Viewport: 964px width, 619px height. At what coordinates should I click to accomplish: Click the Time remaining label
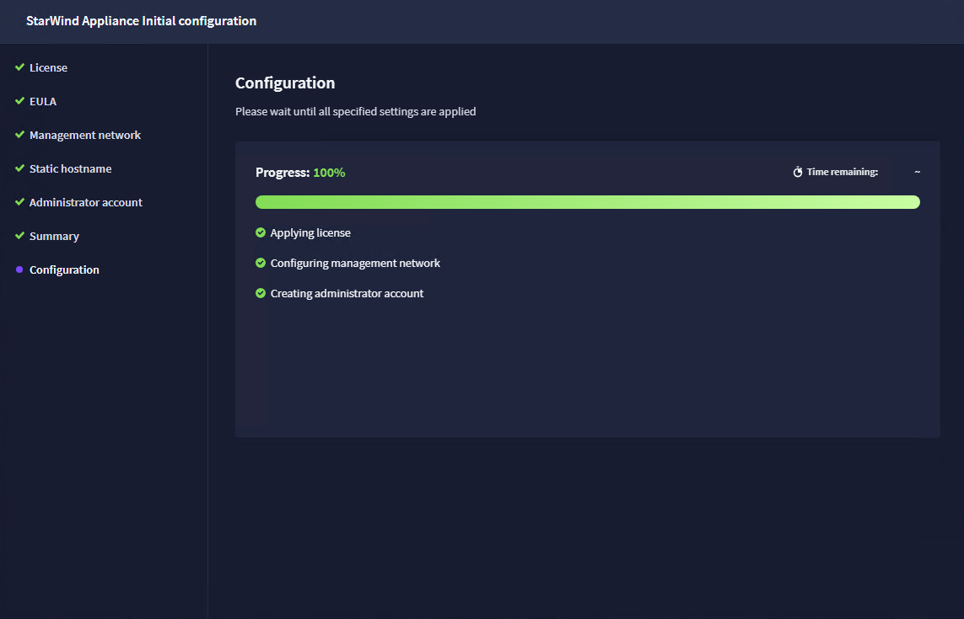843,172
